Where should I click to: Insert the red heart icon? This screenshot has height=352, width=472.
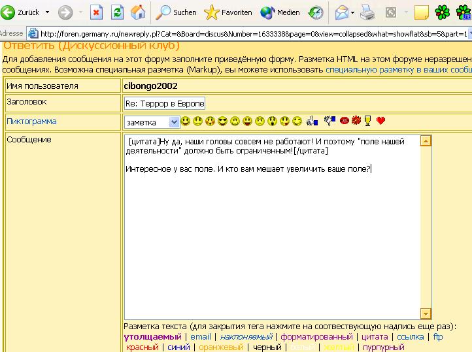(x=380, y=121)
